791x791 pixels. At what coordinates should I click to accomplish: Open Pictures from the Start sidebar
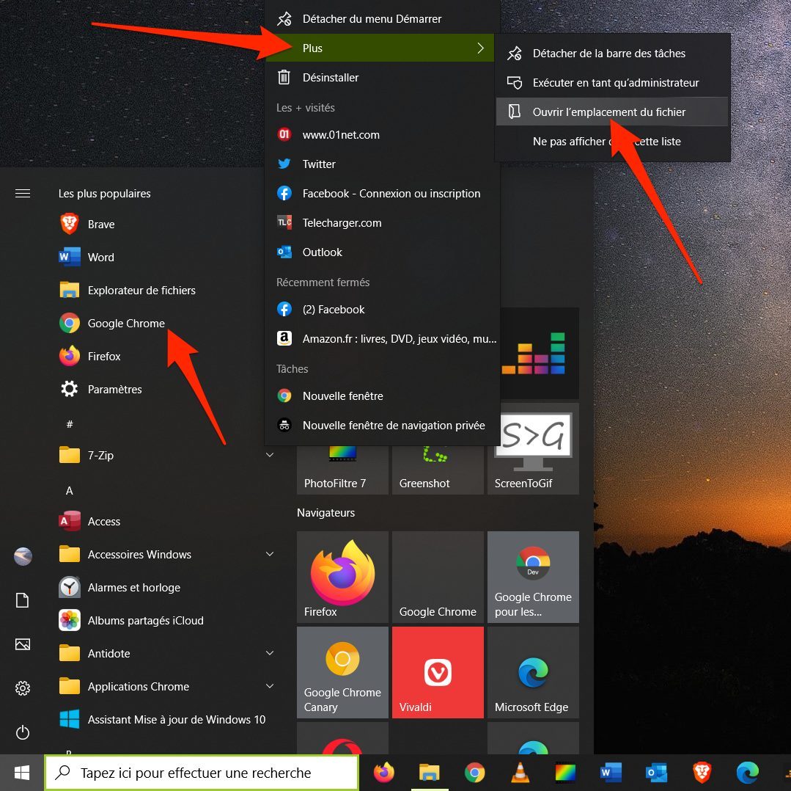point(23,644)
